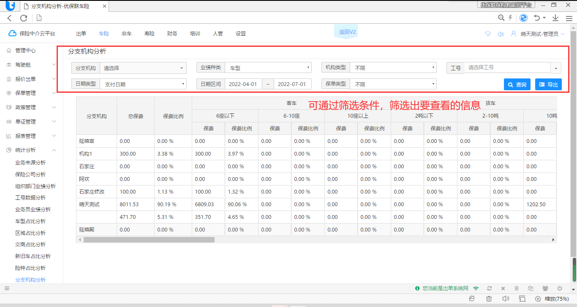577x307 pixels.
Task: Click the start date field 2022-04-01
Action: 243,84
